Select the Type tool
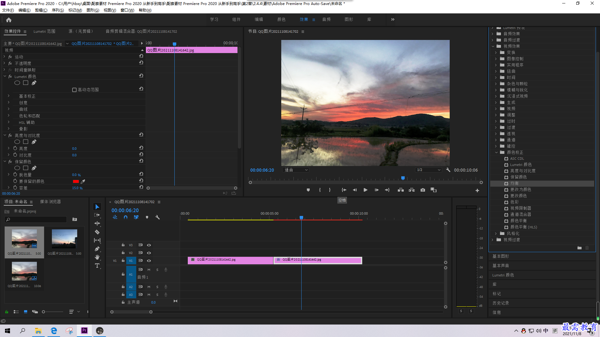The height and width of the screenshot is (337, 600). (97, 266)
